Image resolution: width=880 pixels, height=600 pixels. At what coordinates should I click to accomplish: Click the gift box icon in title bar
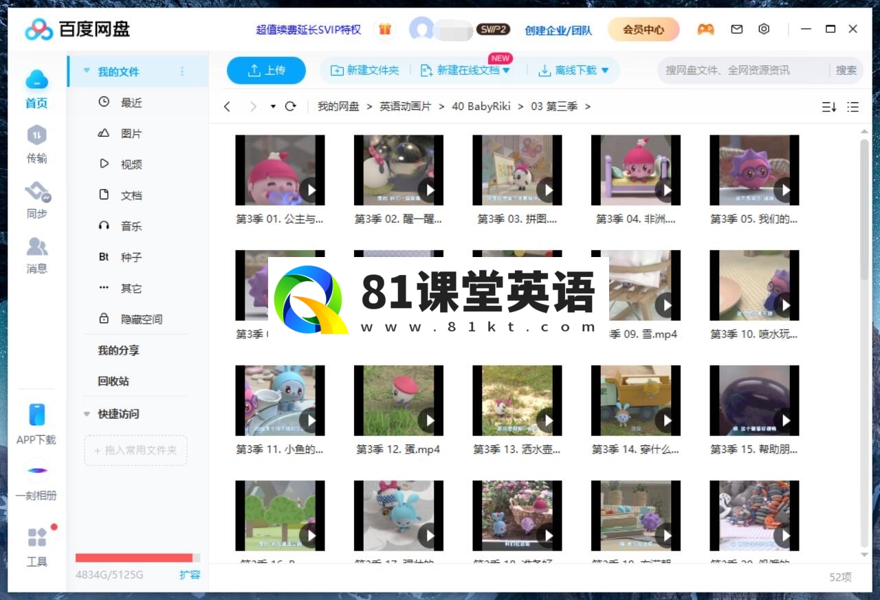(x=385, y=30)
